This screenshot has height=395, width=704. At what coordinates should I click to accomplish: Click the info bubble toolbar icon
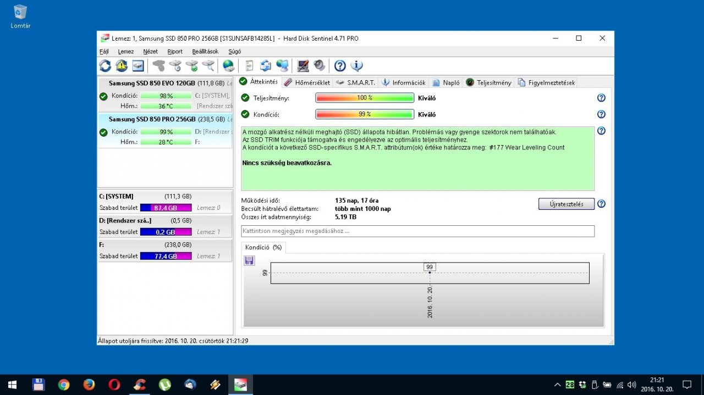pos(356,66)
